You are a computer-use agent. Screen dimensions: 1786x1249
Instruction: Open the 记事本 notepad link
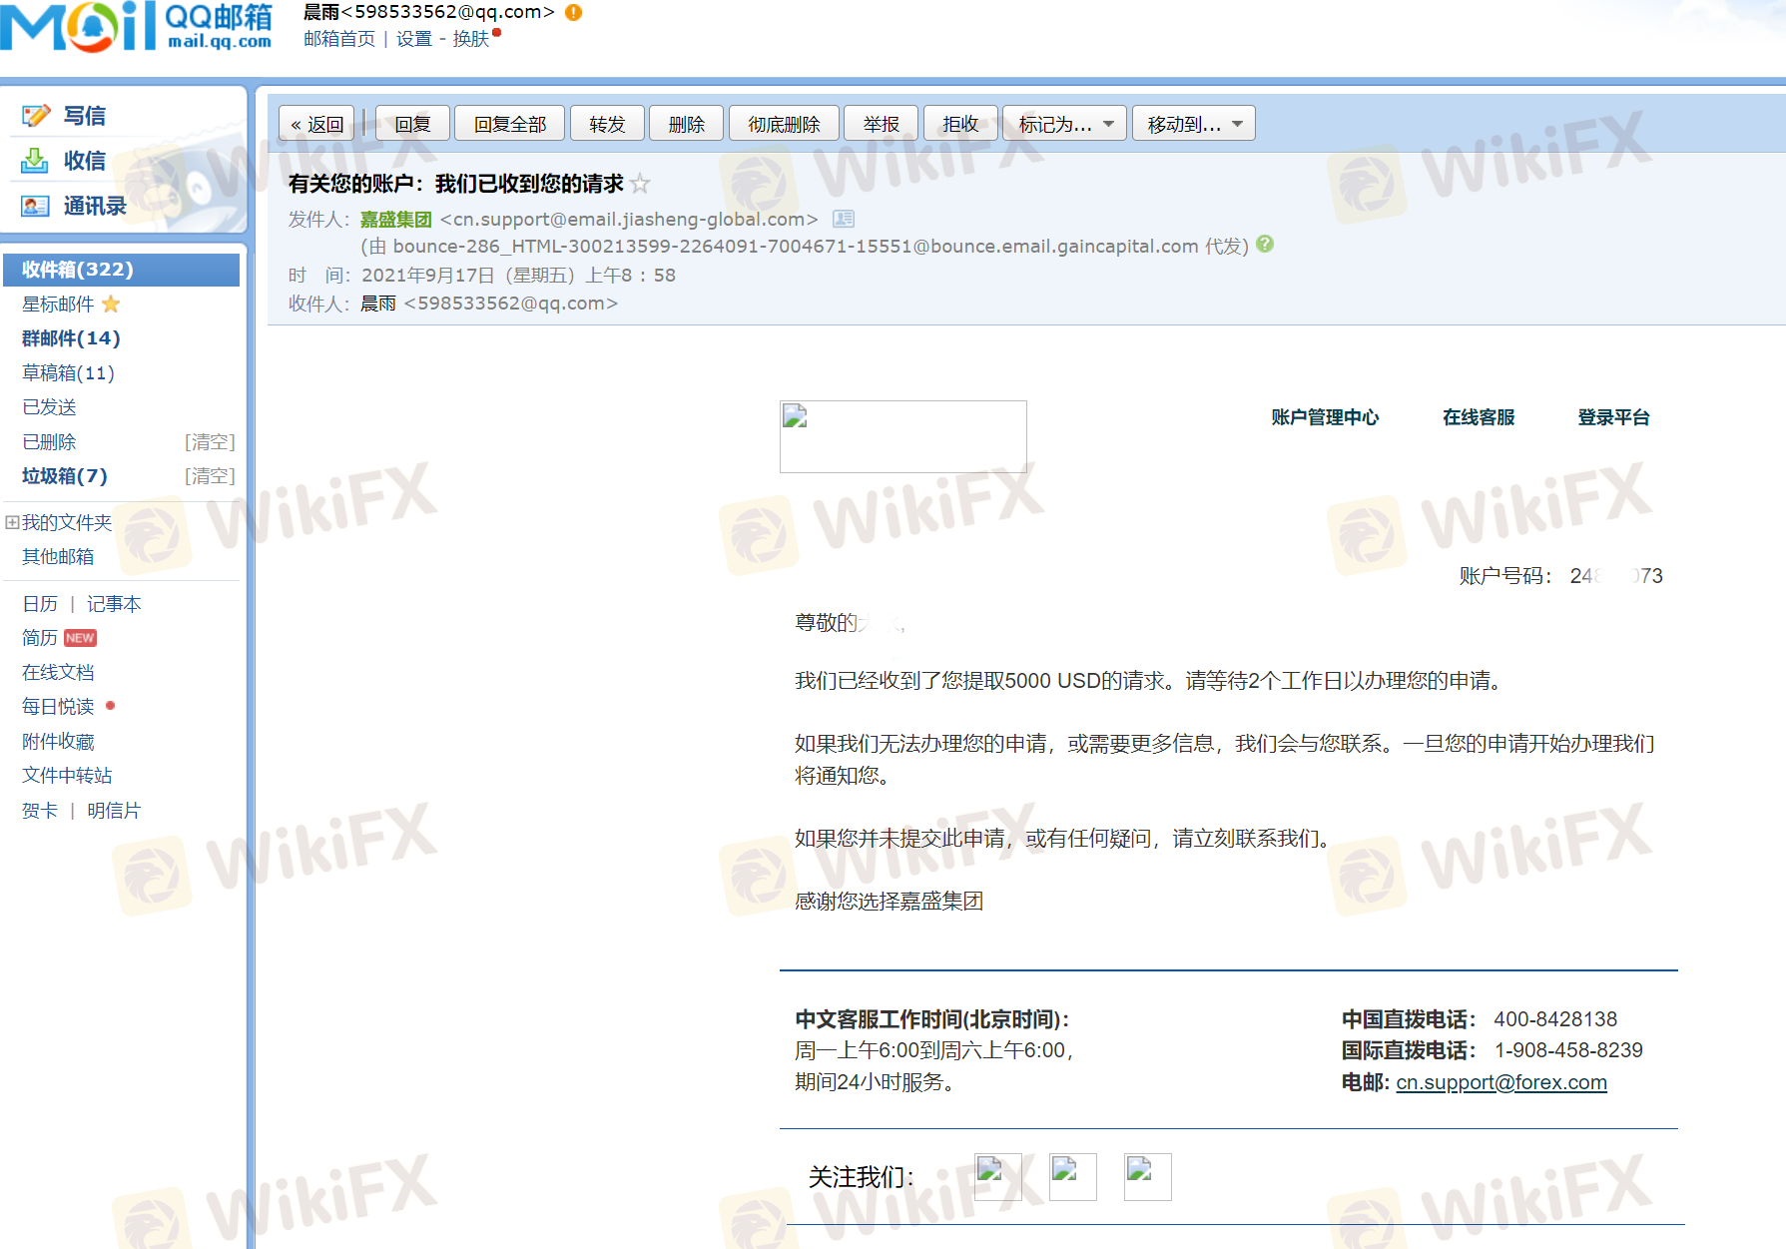point(114,604)
